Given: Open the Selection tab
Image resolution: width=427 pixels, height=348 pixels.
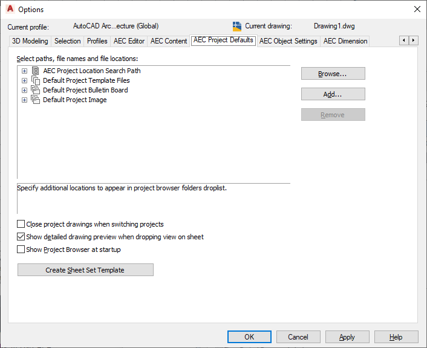Looking at the screenshot, I should coord(68,41).
